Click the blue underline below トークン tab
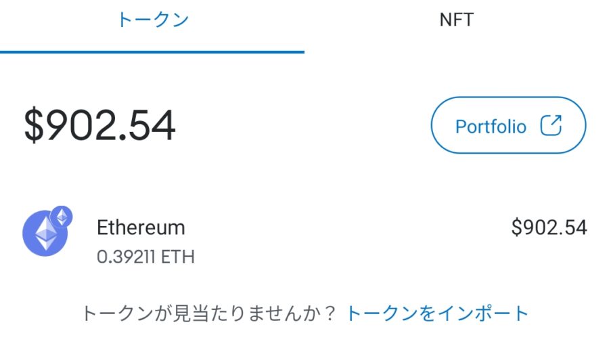This screenshot has width=609, height=354. [152, 51]
